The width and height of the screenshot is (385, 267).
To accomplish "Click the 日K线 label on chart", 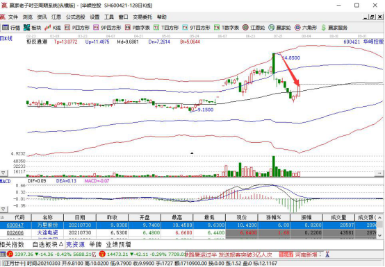I will coord(6,38).
